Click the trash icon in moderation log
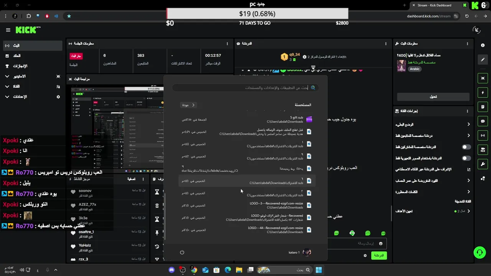Viewport: 491px width, 276px height. (157, 206)
